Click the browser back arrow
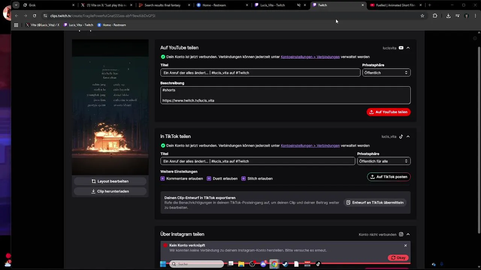 17,16
